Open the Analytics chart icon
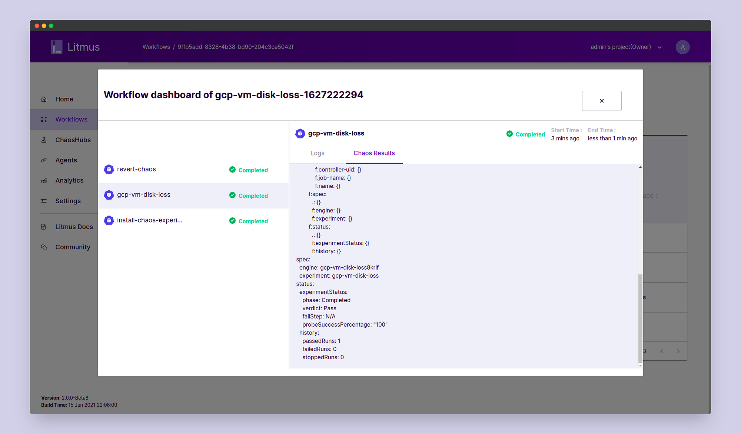Screen dimensions: 741x434 [44, 180]
